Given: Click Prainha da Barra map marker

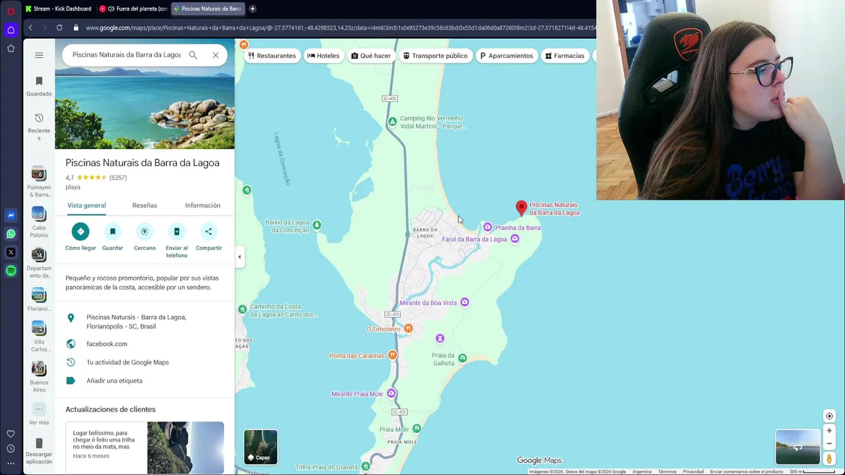Looking at the screenshot, I should (x=488, y=228).
